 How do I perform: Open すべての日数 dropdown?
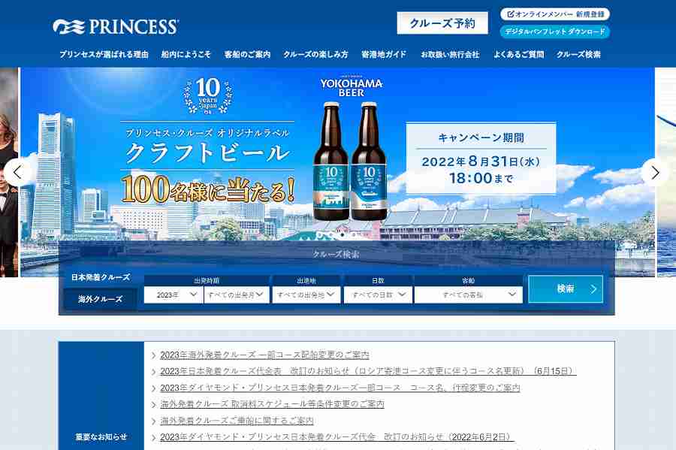[x=378, y=294]
